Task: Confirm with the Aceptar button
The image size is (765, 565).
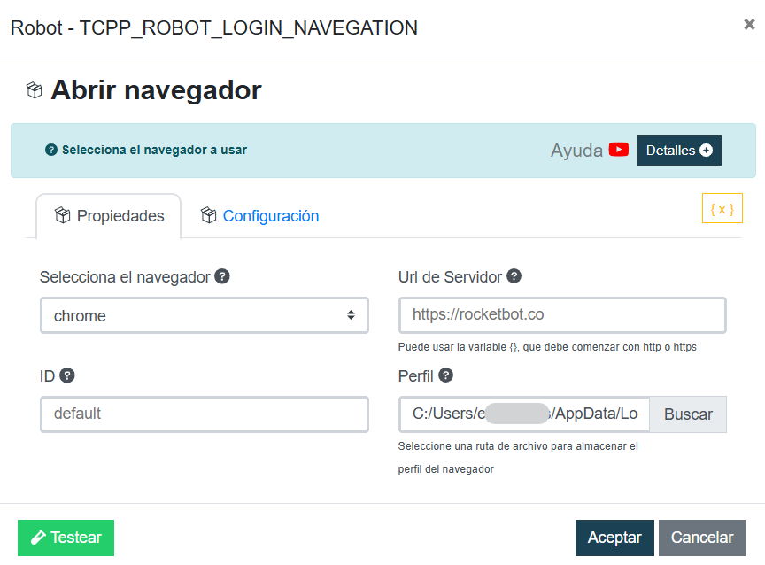Action: coord(614,538)
